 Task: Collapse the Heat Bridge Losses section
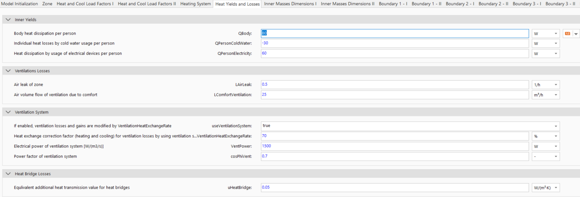[8, 174]
